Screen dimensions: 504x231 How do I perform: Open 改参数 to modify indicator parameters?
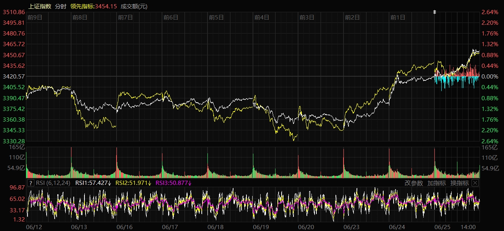pyautogui.click(x=414, y=183)
